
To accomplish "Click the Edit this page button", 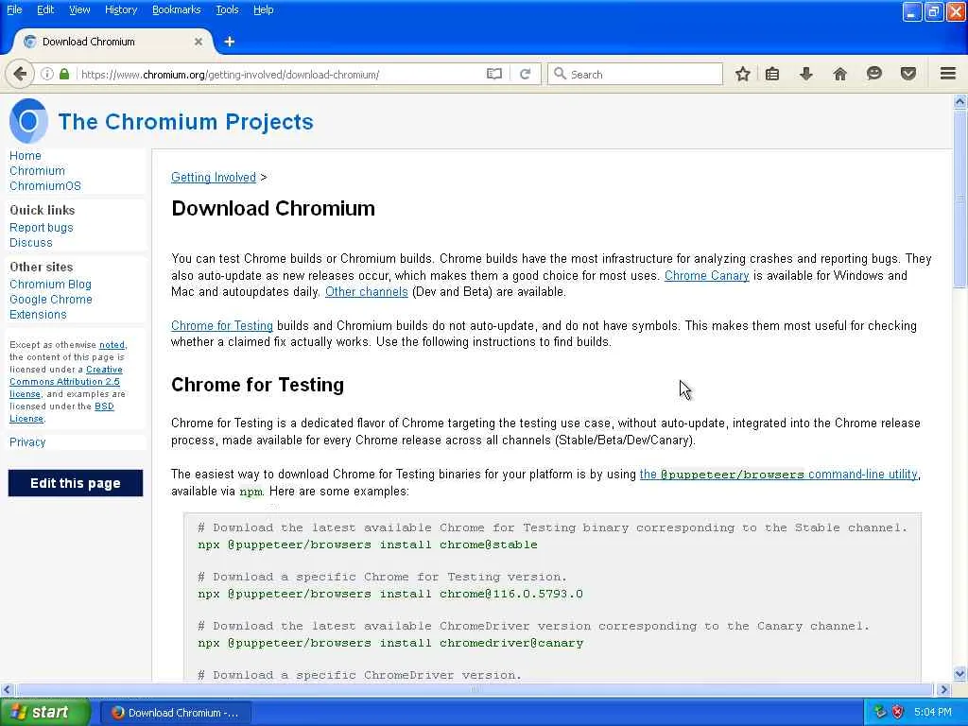I will coord(76,483).
